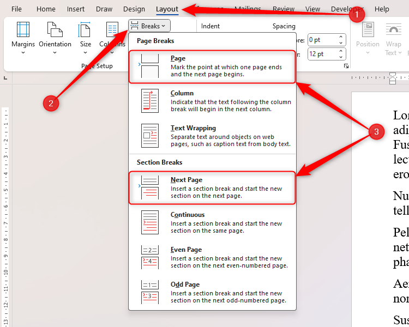Click the Spacing After 12 pt field
Screen dimensions: 409x327
(322, 54)
